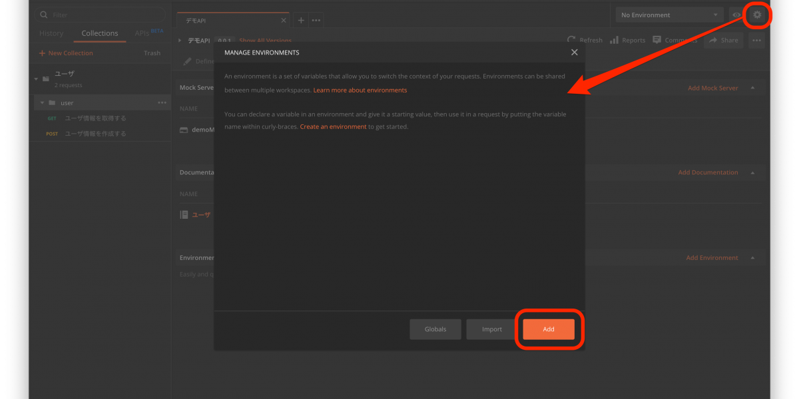Open the Trash link
Viewport: 799px width, 399px height.
[x=152, y=53]
